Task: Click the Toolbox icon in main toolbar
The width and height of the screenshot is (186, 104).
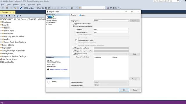Action: [114, 8]
